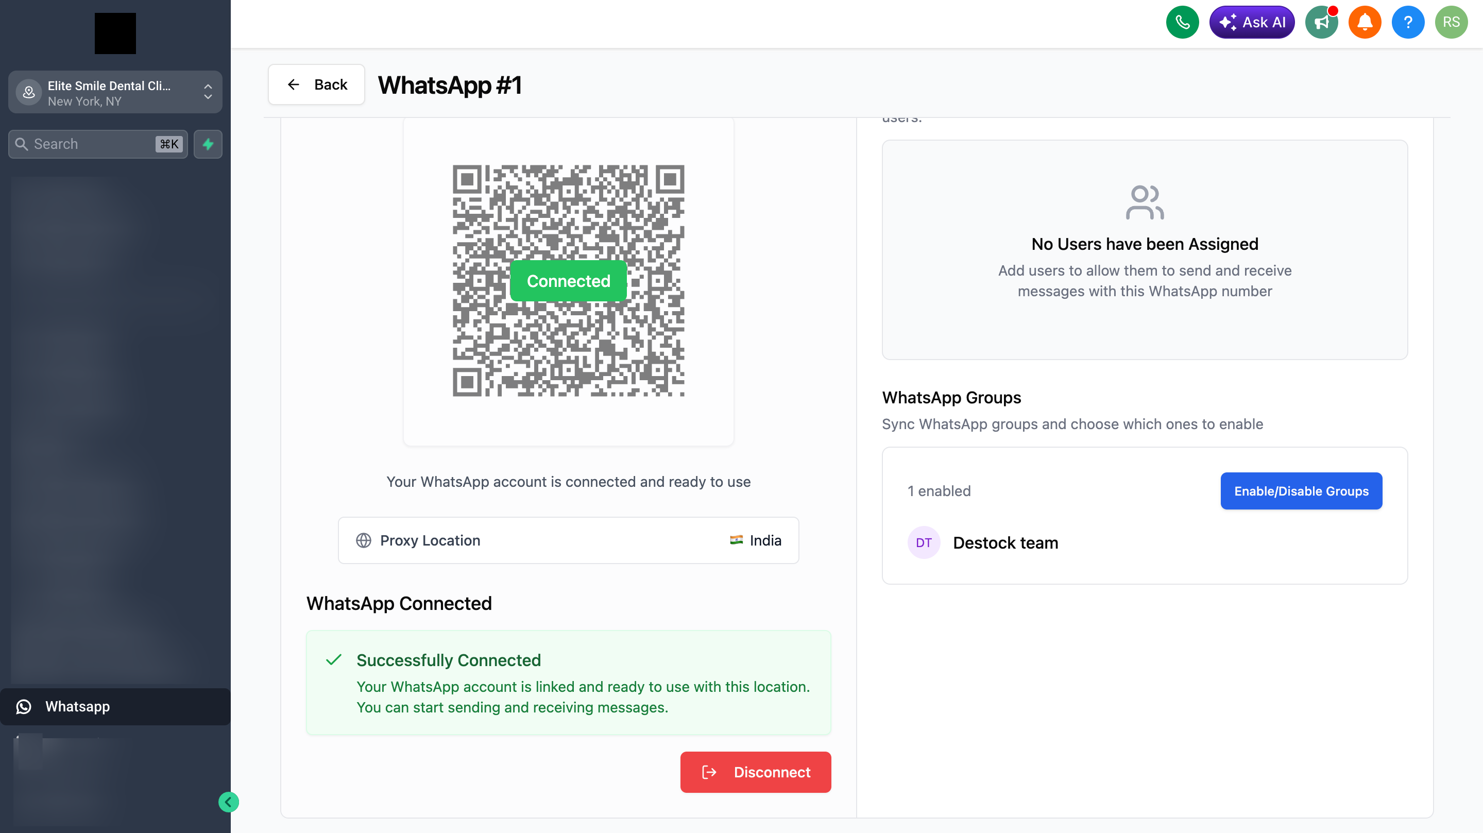The height and width of the screenshot is (833, 1483).
Task: Open the RS user profile avatar
Action: point(1451,23)
